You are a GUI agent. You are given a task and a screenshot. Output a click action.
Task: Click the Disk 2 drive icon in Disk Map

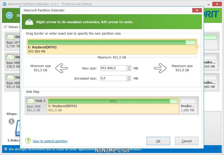click(x=31, y=101)
